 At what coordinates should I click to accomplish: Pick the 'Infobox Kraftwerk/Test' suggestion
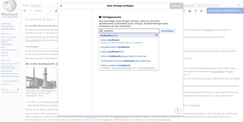[129, 52]
